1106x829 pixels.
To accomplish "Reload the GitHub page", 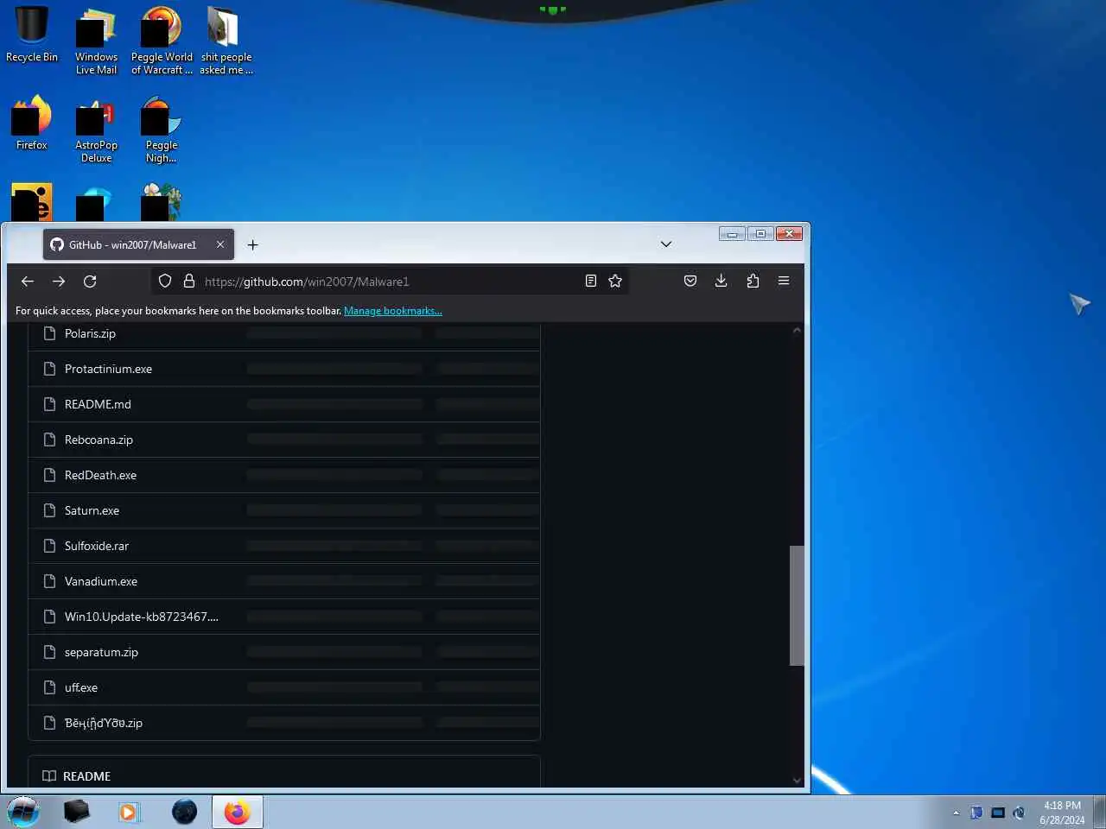I will [90, 282].
